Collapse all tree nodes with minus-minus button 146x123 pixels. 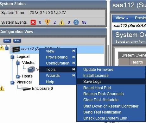tap(7, 41)
